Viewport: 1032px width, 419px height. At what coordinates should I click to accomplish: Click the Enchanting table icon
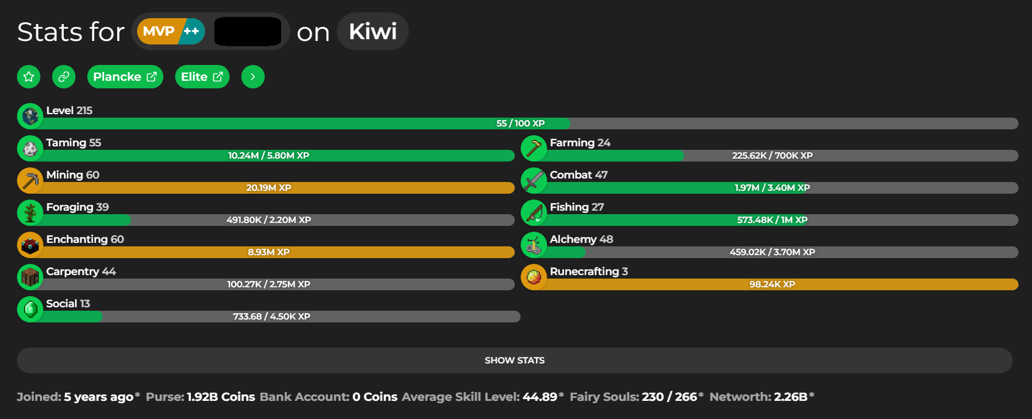tap(30, 245)
